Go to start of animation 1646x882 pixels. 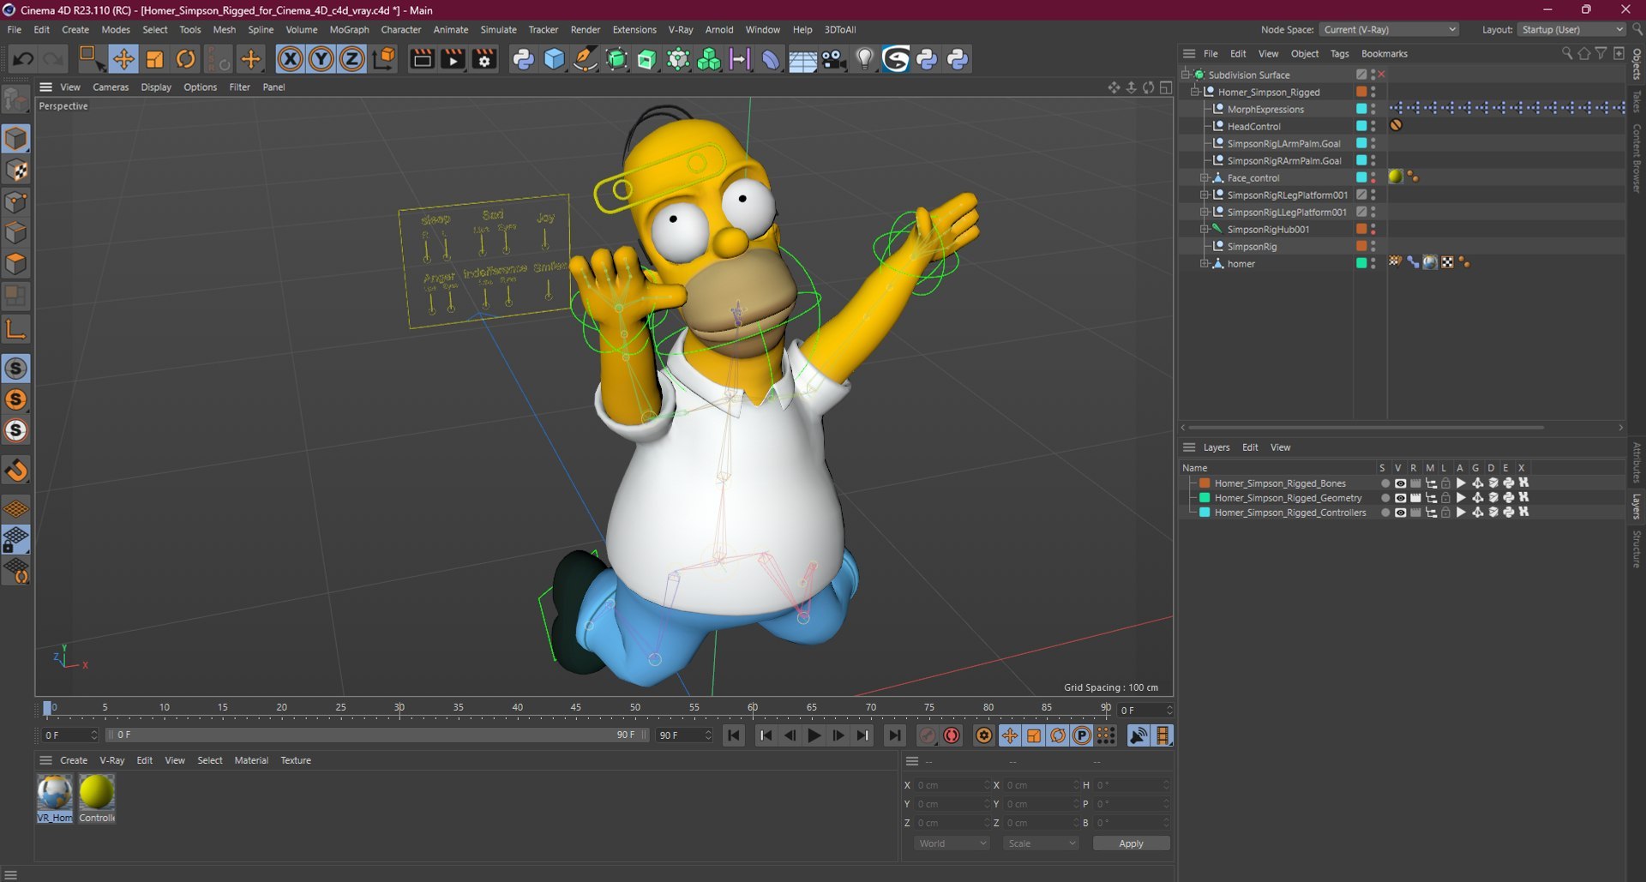tap(734, 735)
